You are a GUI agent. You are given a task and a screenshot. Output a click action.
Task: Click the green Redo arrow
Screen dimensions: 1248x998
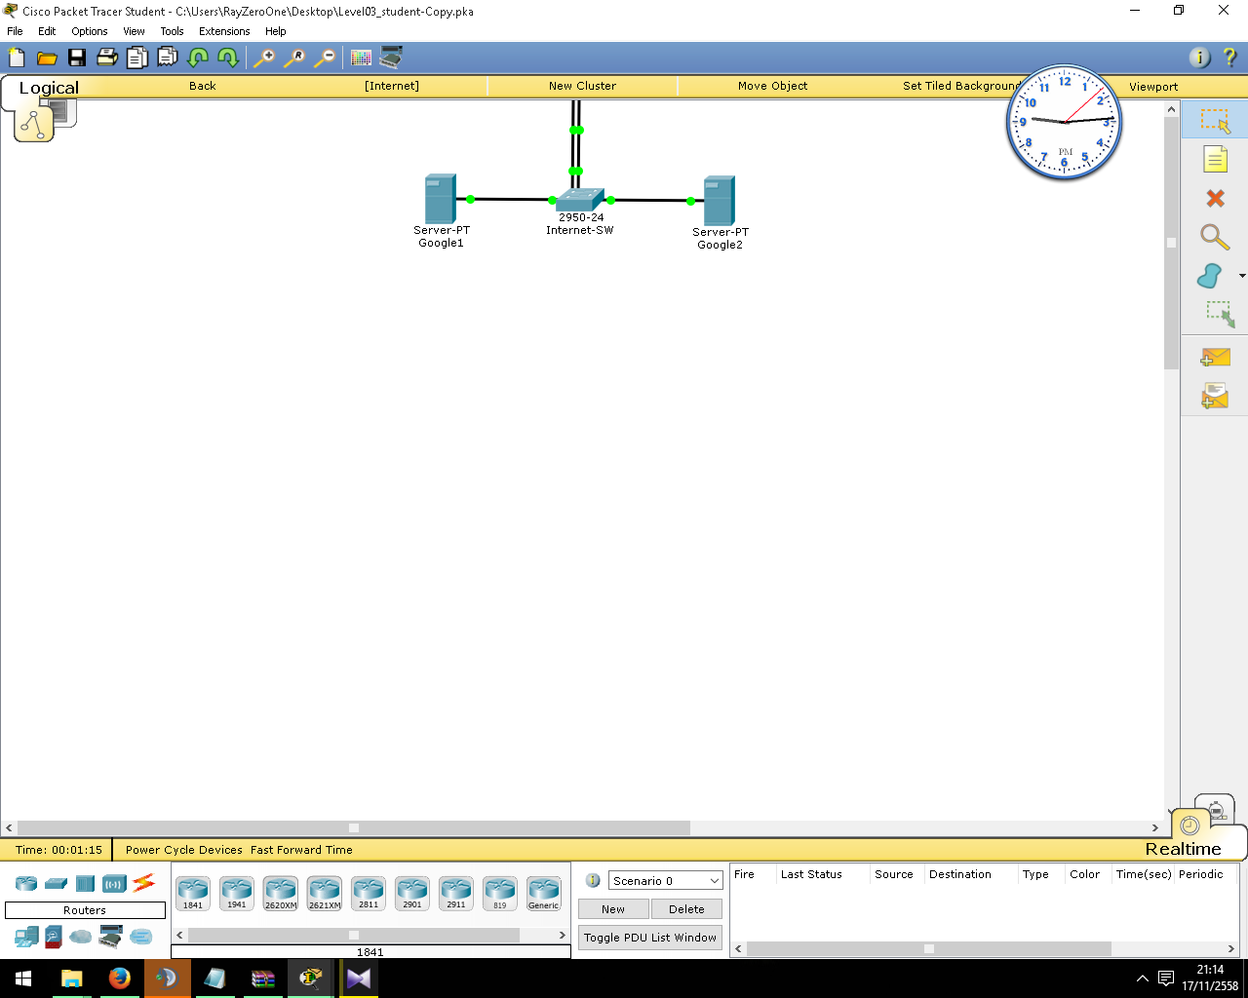(228, 58)
